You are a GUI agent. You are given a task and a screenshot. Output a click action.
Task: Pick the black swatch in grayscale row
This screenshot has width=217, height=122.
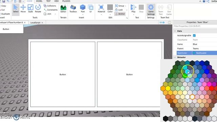pyautogui.click(x=165, y=119)
